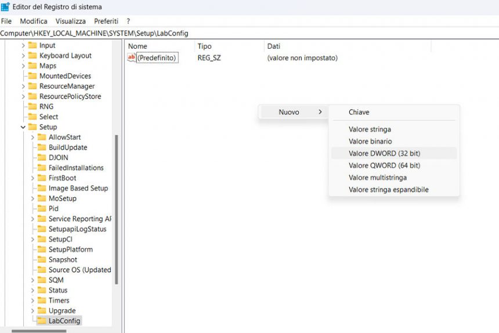Choose Valore multistringa
499x333 pixels.
point(394,178)
